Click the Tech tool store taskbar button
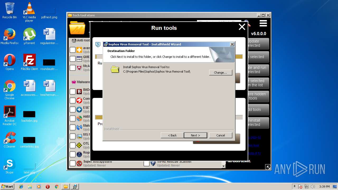This screenshot has height=190, width=338. click(x=65, y=187)
